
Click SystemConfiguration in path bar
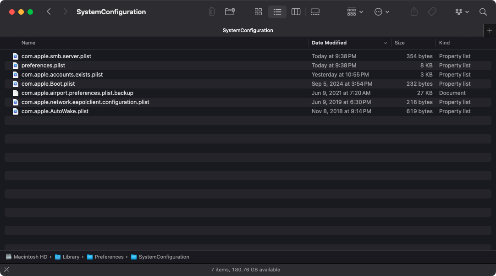(x=160, y=257)
